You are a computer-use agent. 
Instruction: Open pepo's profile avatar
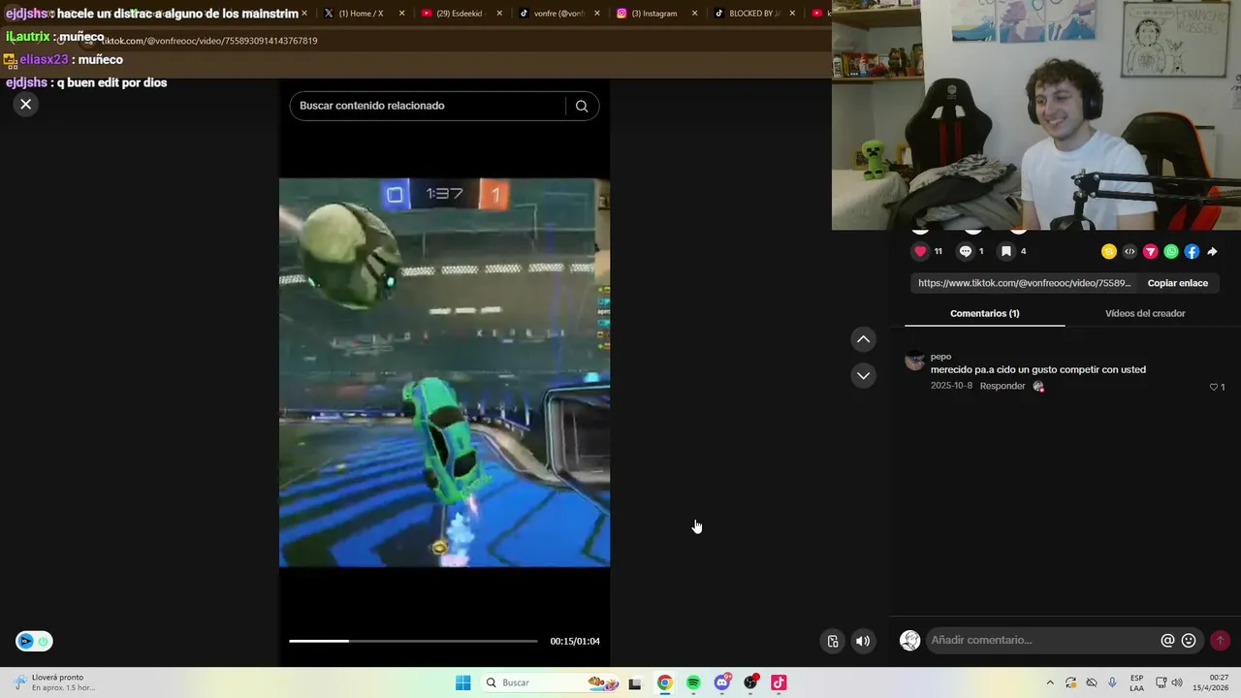(914, 361)
